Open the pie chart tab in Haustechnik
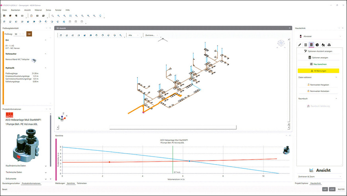The width and height of the screenshot is (347, 196). coord(317,45)
